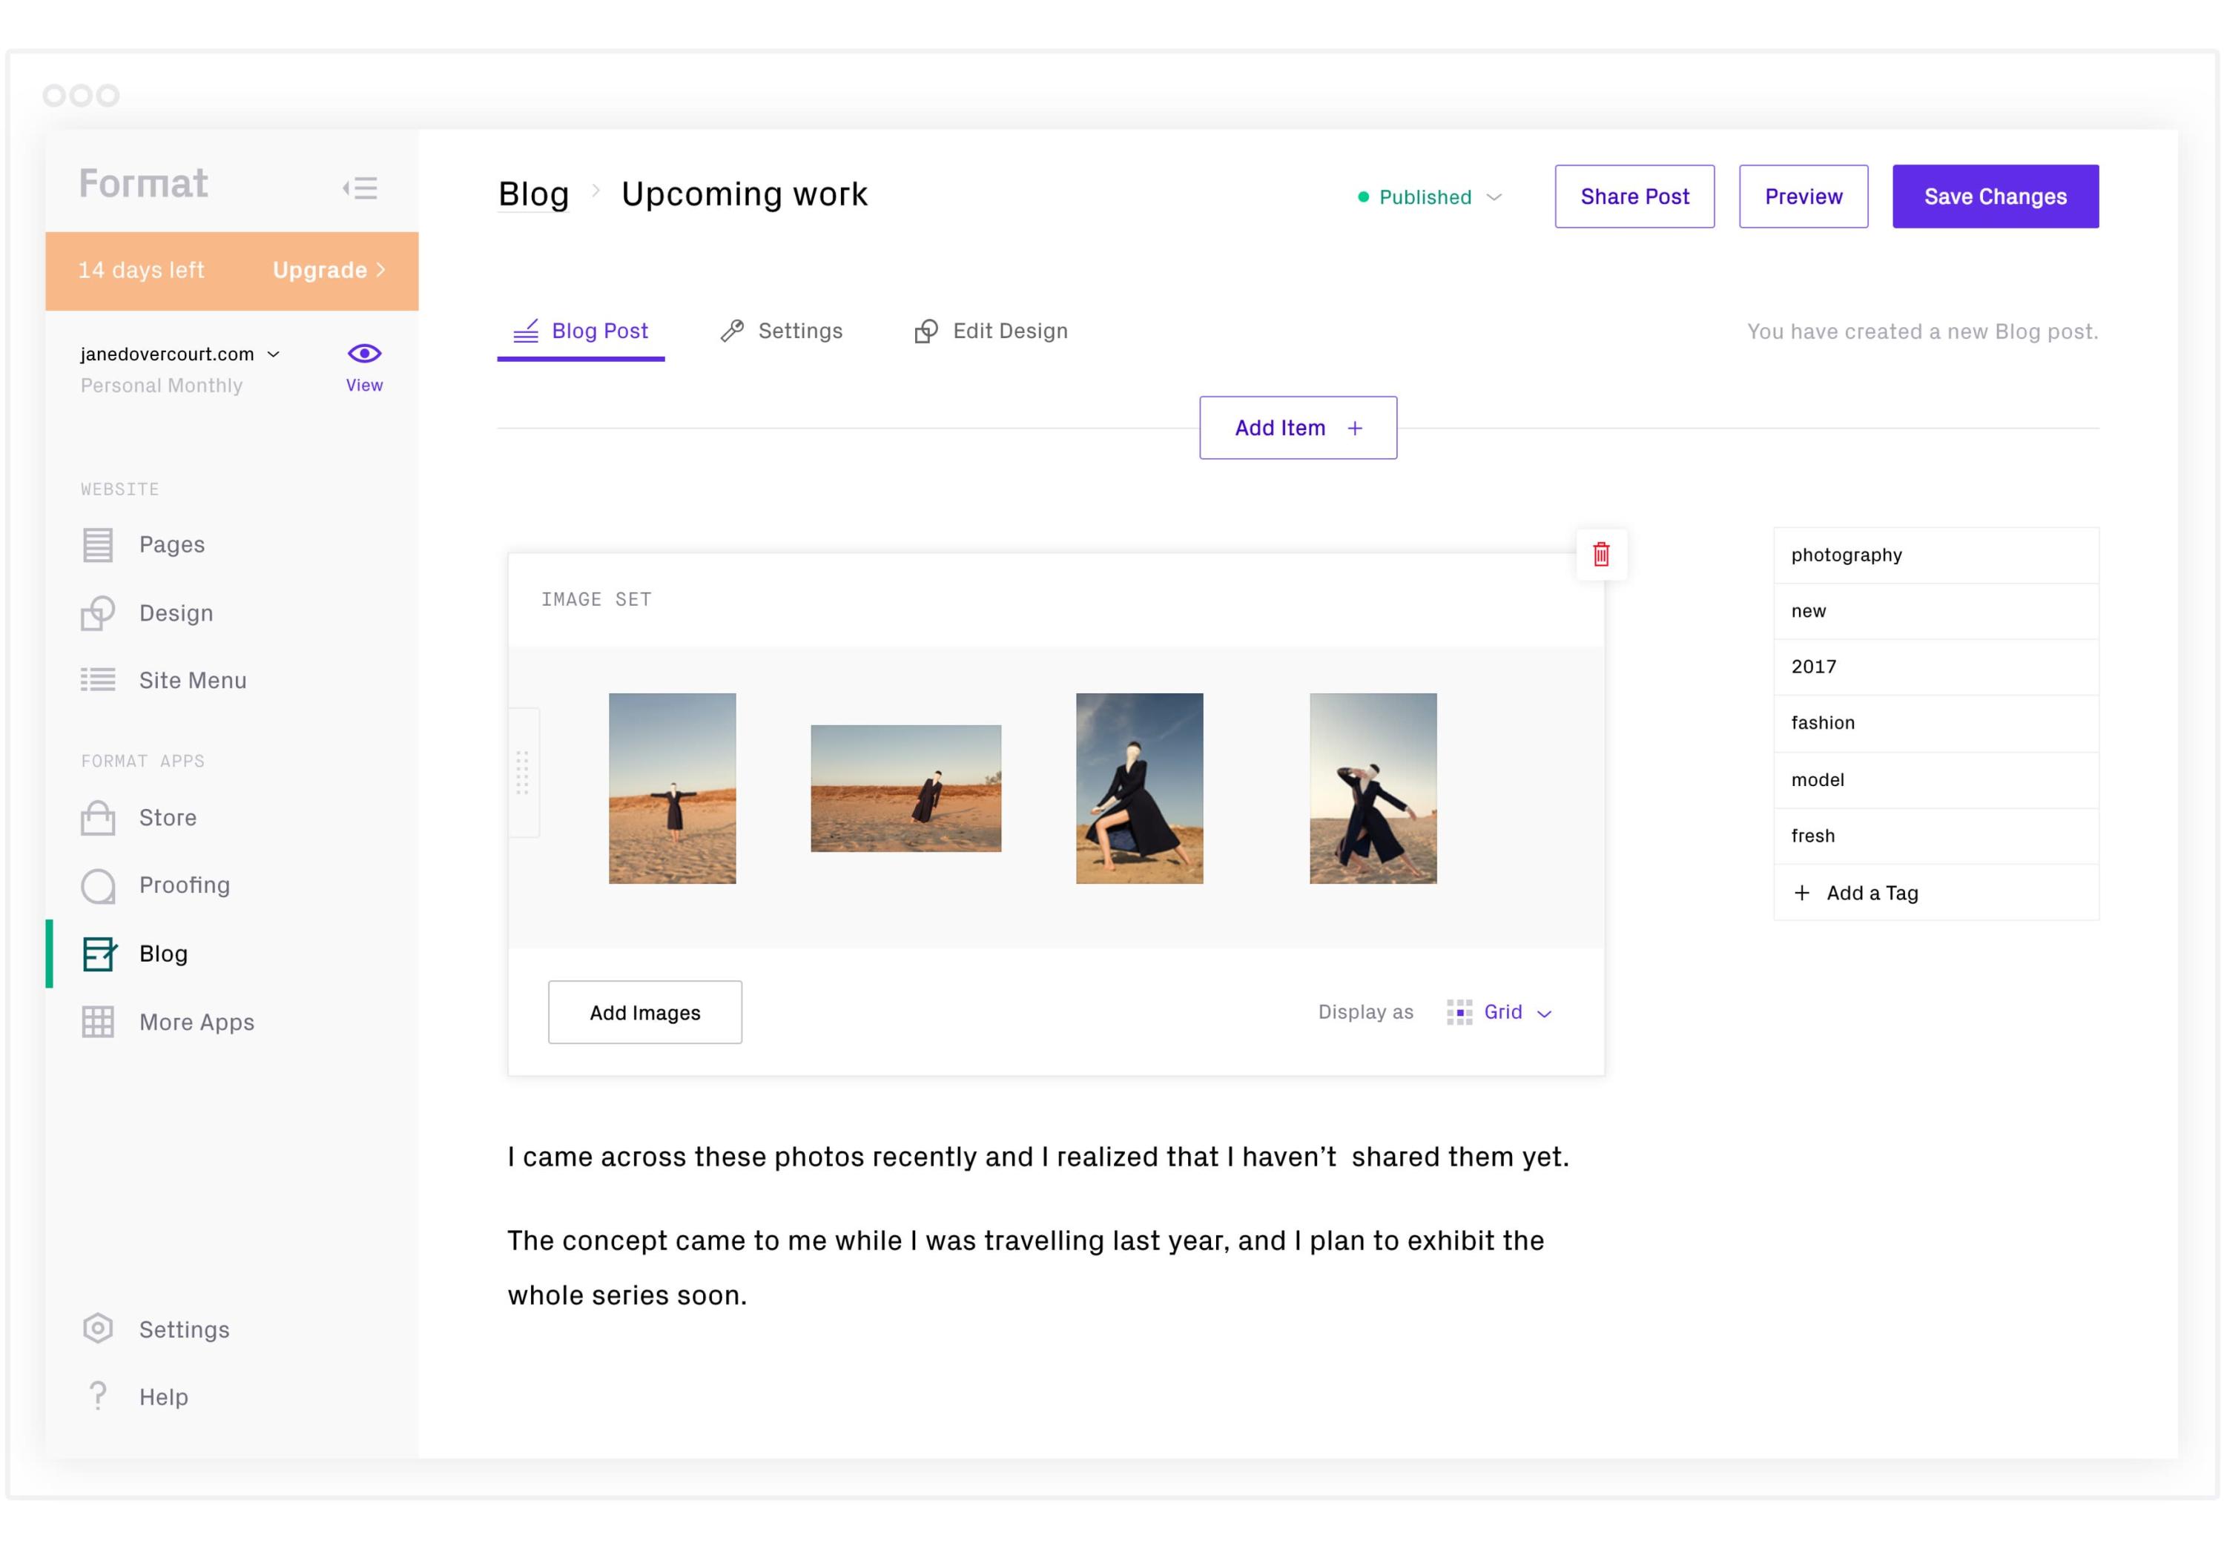
Task: Click the delete trash icon on image set
Action: pyautogui.click(x=1600, y=554)
